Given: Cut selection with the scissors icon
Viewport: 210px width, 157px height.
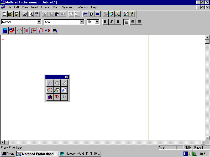Looking at the screenshot, I should click(45, 14).
